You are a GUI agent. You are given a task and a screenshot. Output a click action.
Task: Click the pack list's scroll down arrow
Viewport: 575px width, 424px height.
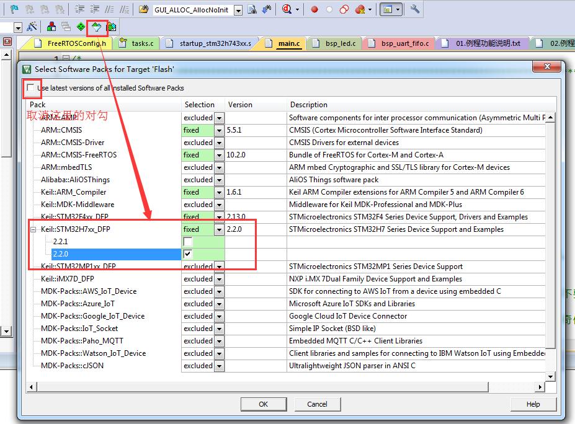550,377
